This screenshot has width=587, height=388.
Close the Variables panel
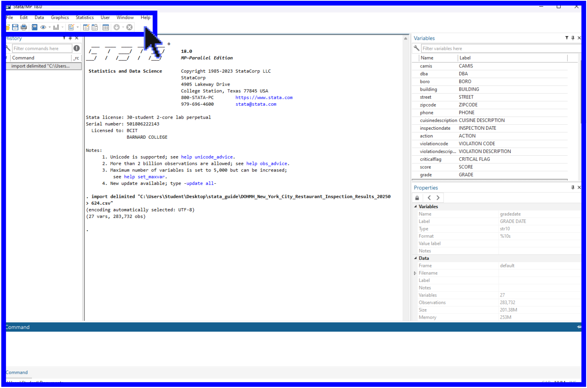pyautogui.click(x=579, y=38)
